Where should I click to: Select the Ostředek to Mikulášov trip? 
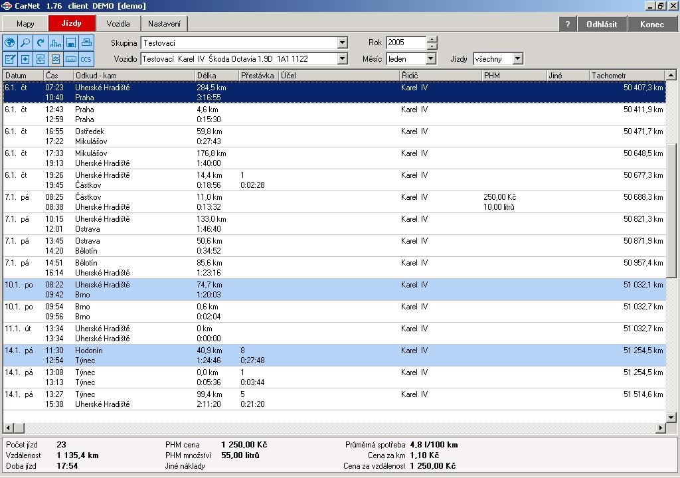pyautogui.click(x=335, y=136)
